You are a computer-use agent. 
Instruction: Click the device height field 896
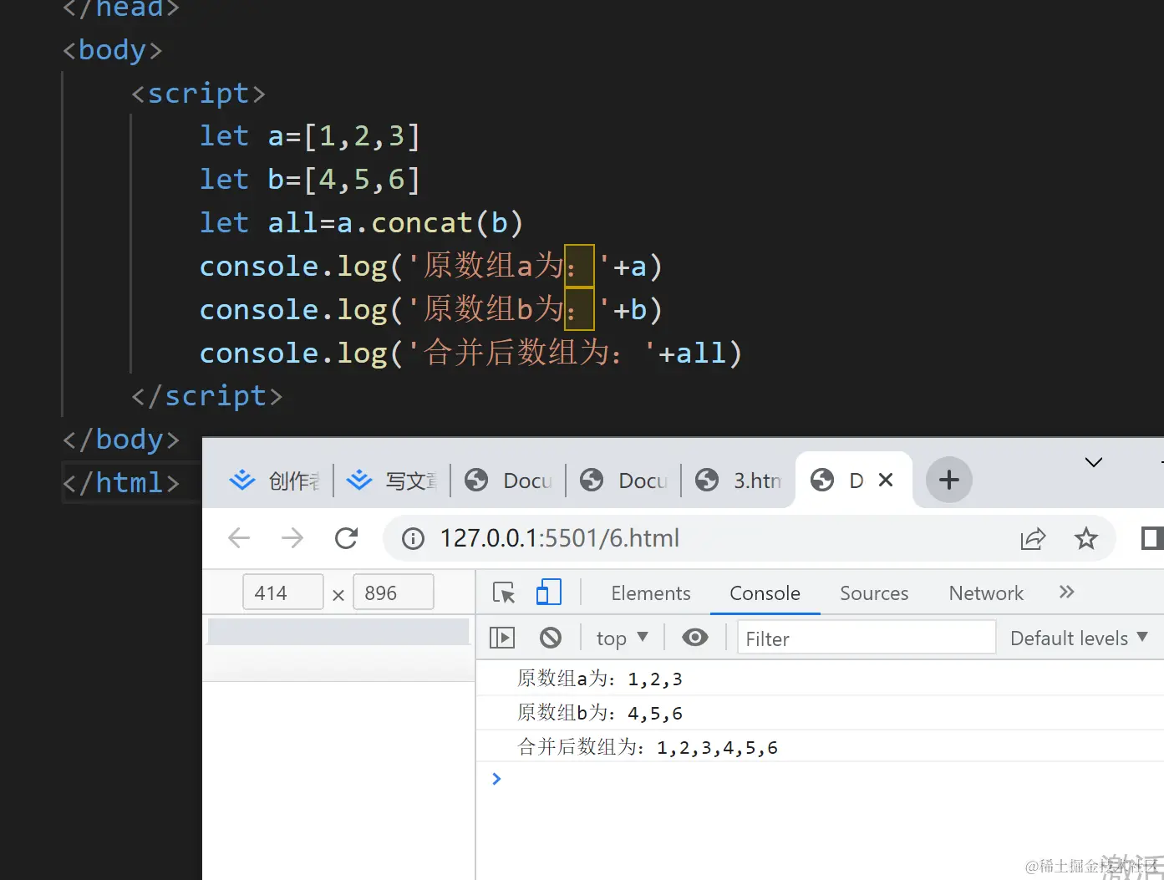394,593
